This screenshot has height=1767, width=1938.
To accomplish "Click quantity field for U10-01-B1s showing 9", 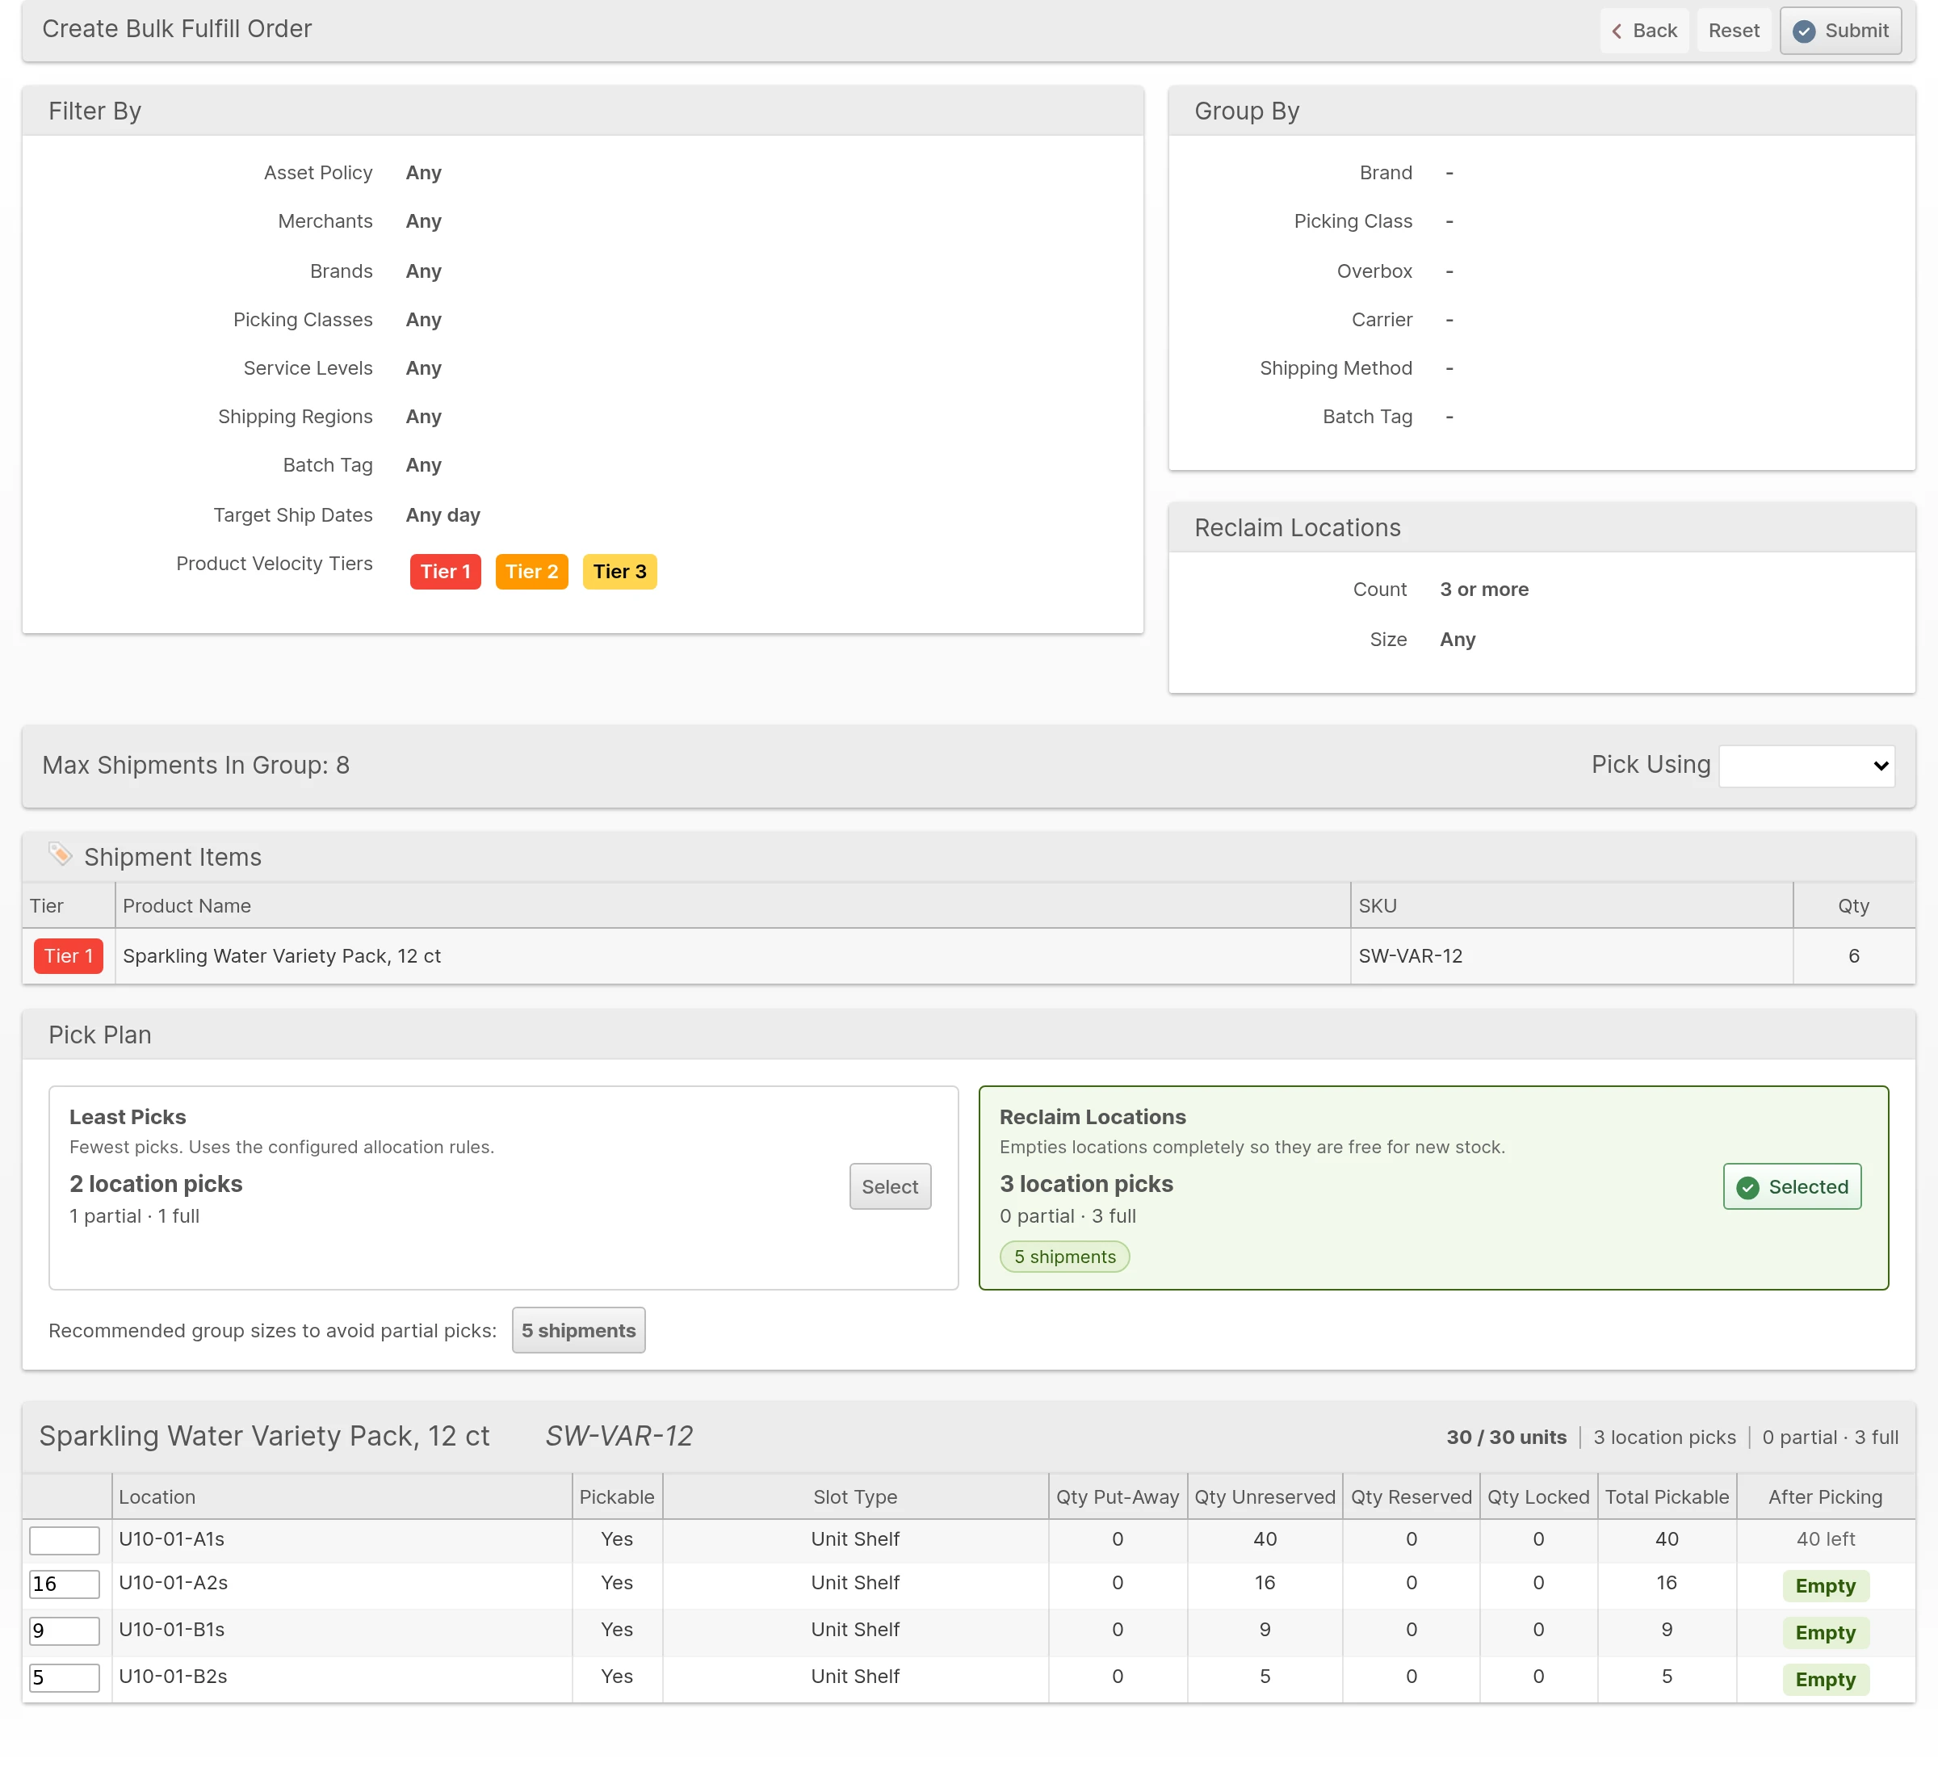I will click(65, 1631).
